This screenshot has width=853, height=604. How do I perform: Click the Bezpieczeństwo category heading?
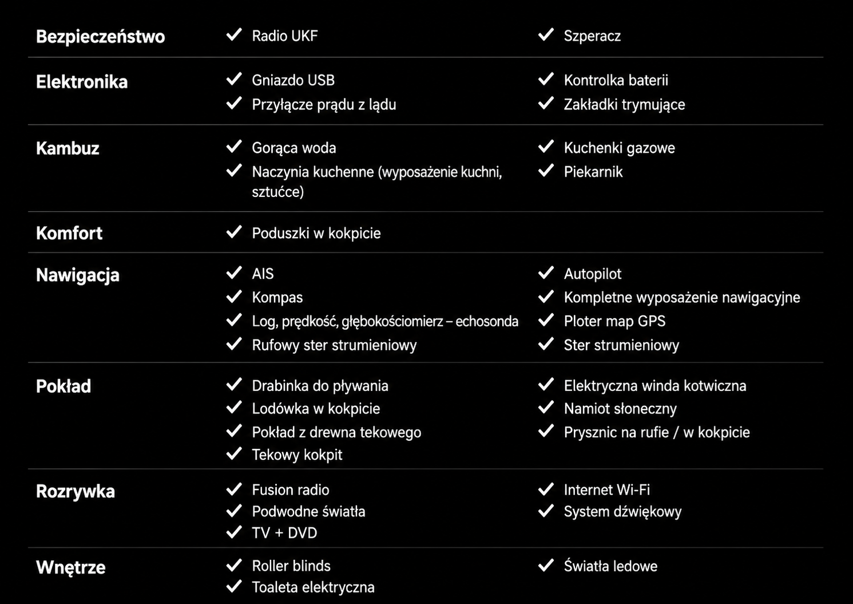pos(100,37)
